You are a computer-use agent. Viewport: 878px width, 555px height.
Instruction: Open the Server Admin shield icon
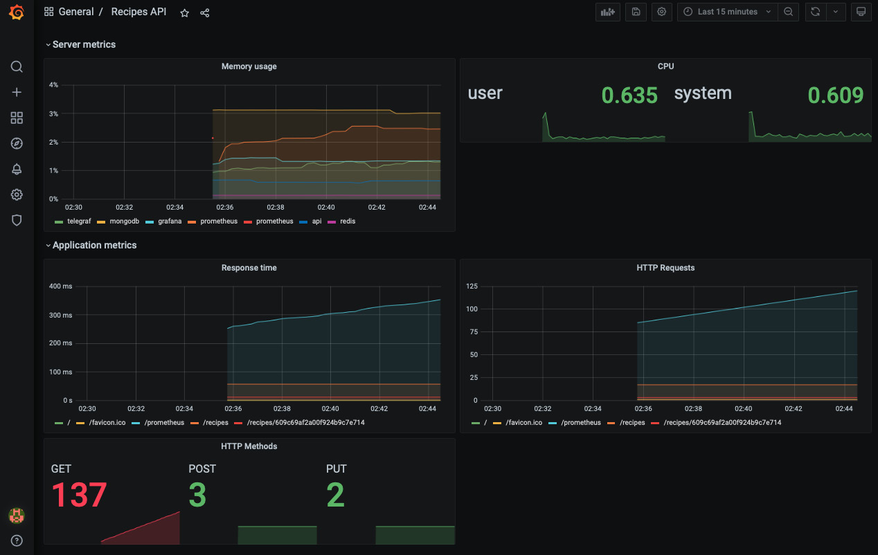tap(17, 220)
